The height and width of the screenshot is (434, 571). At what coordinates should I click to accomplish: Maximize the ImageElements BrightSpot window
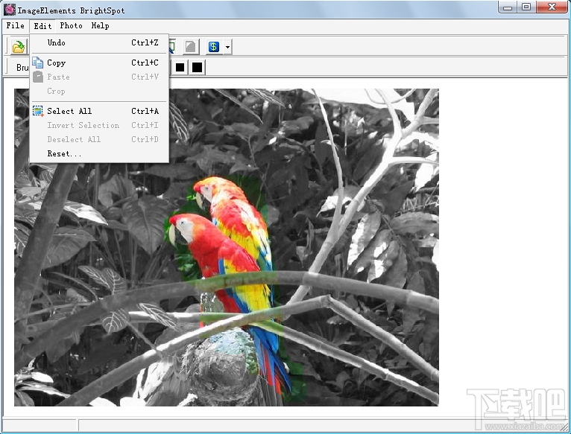coord(526,7)
